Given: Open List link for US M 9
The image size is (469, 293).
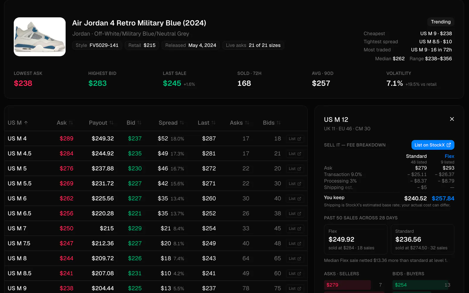Looking at the screenshot, I should pyautogui.click(x=295, y=288).
